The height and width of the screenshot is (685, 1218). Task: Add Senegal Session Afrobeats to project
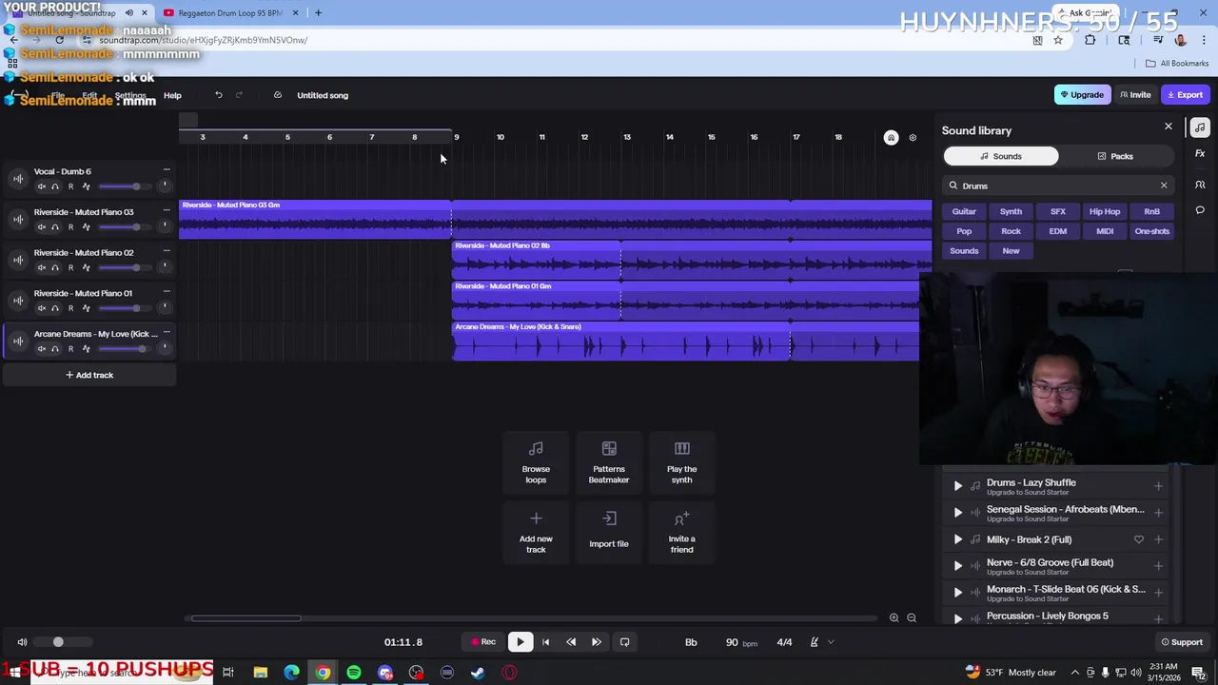point(1158,513)
